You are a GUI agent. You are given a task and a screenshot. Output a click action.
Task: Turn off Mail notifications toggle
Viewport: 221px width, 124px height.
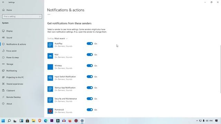90,54
